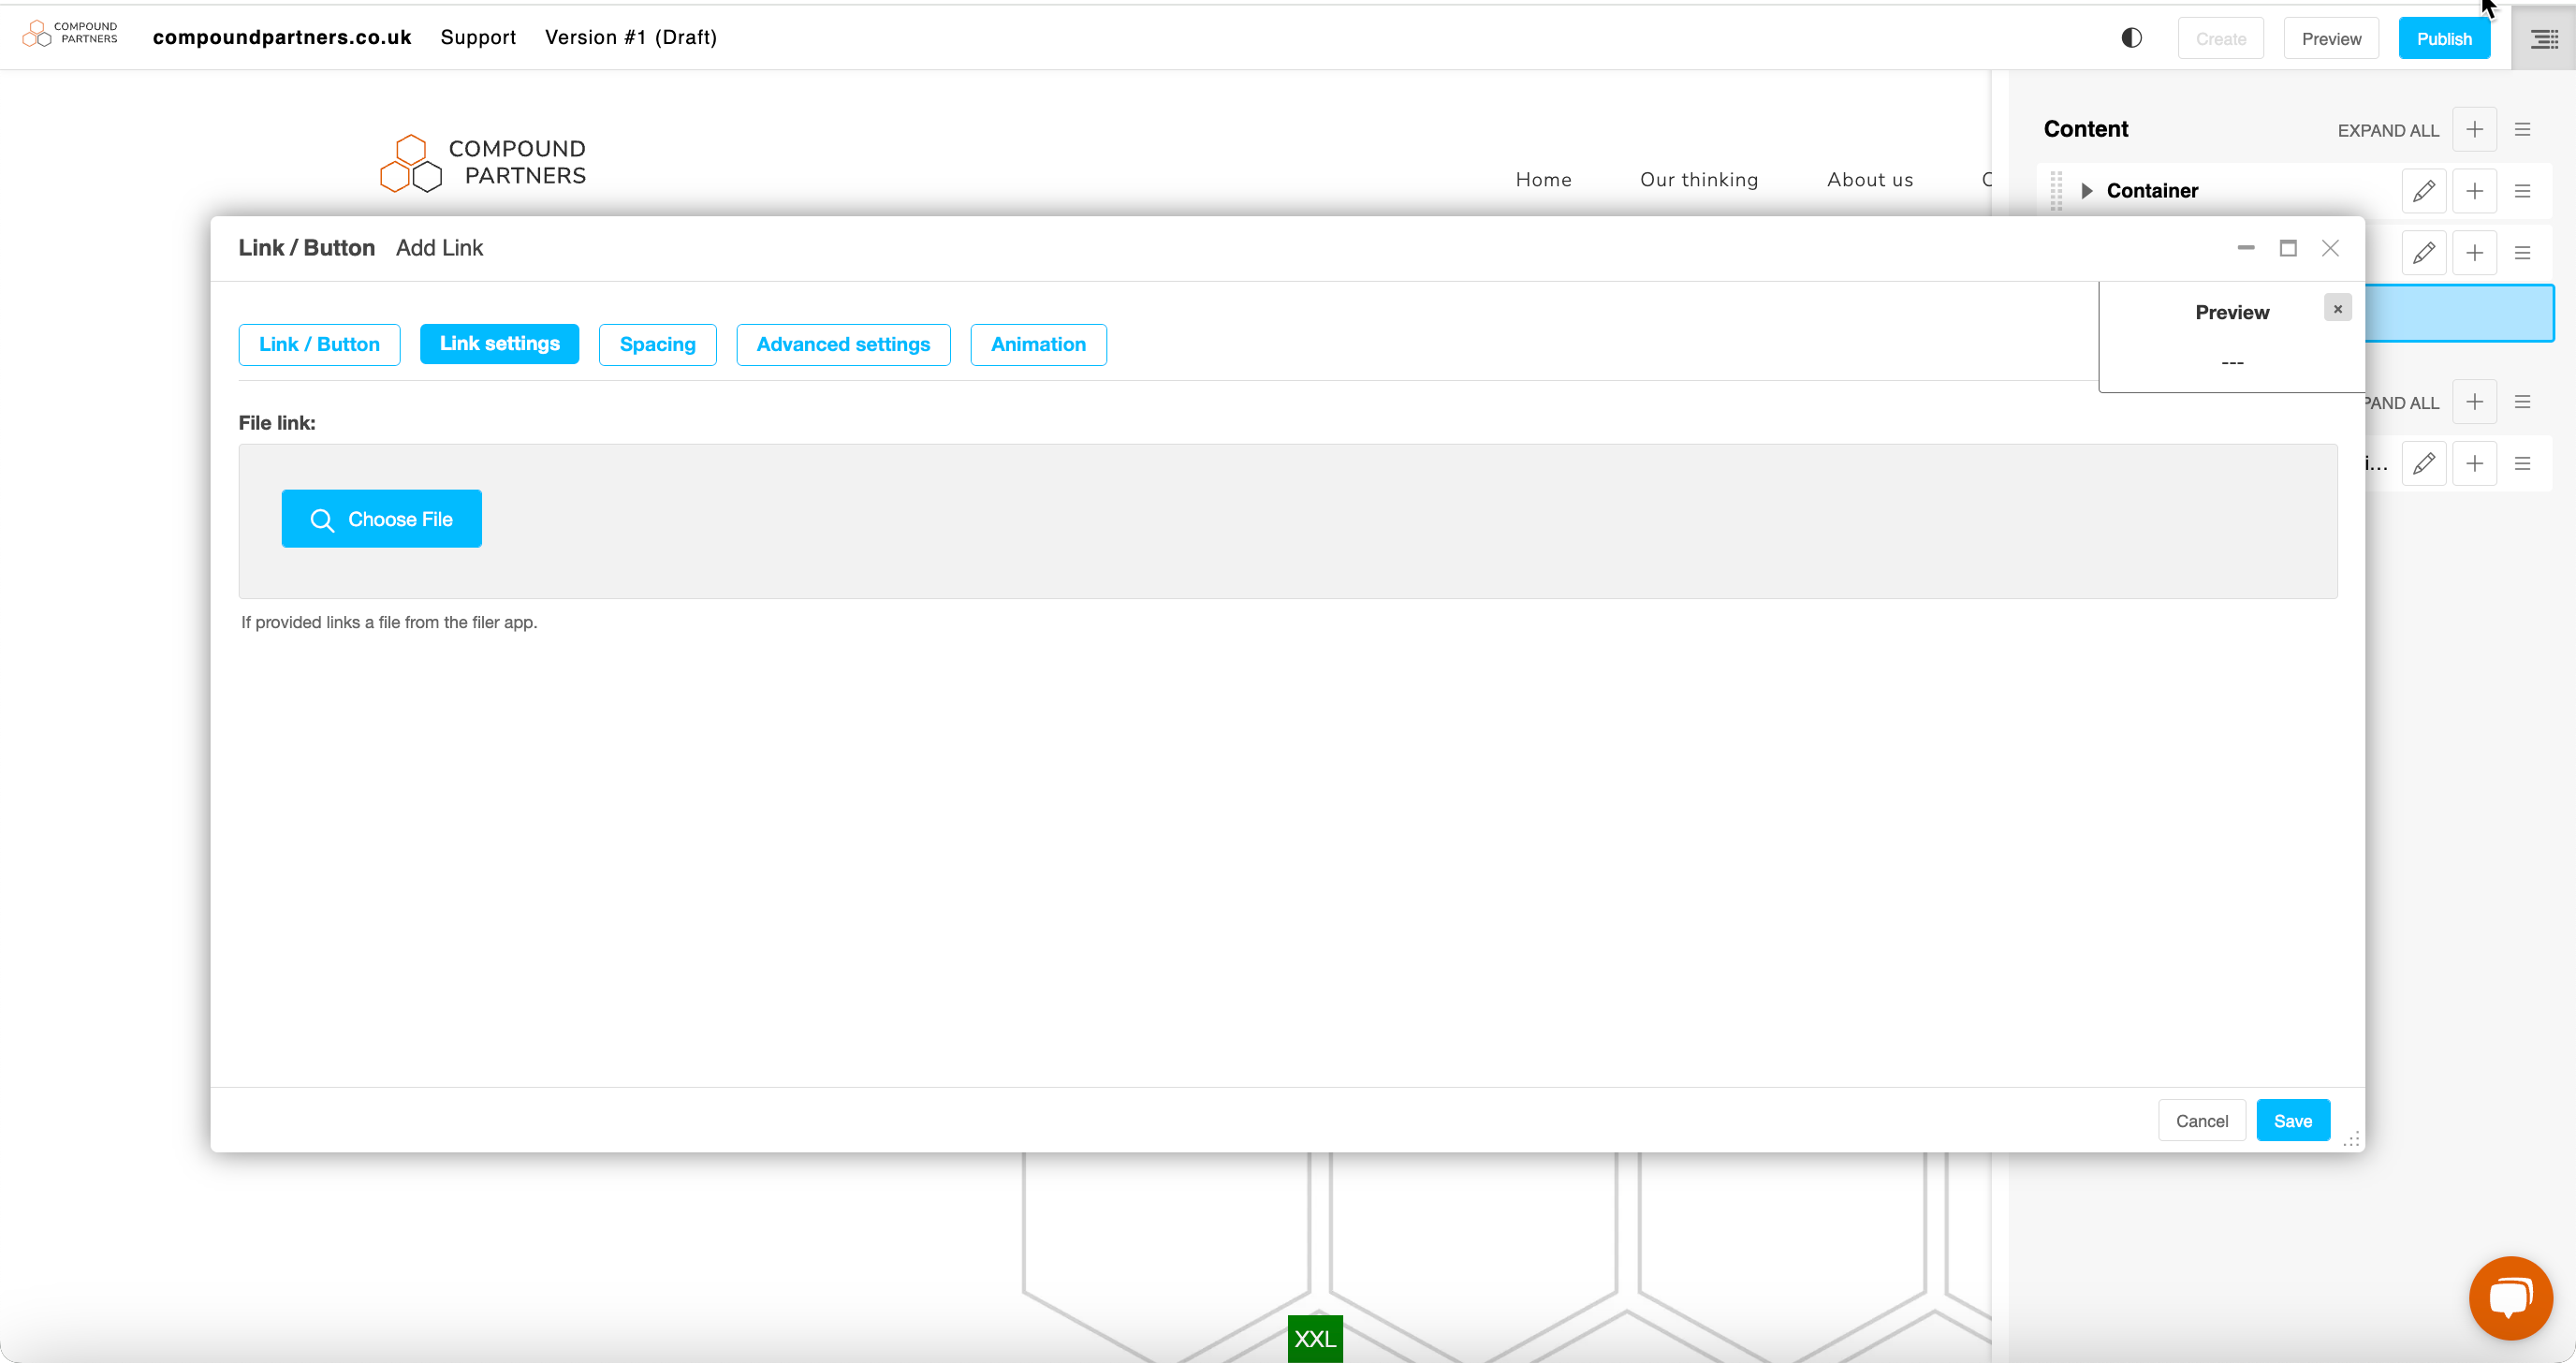Switch to the Link / Button tab
The height and width of the screenshot is (1363, 2576).
[x=319, y=344]
